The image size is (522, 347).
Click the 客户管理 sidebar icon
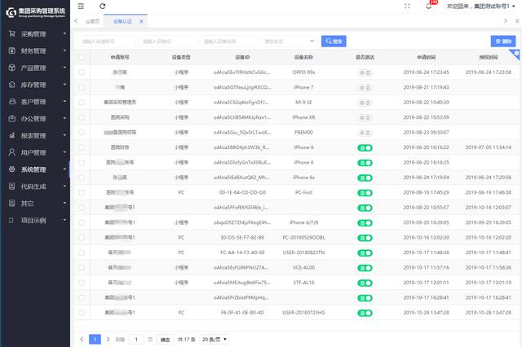(11, 102)
